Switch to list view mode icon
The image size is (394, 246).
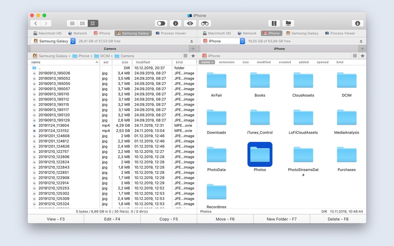click(72, 23)
